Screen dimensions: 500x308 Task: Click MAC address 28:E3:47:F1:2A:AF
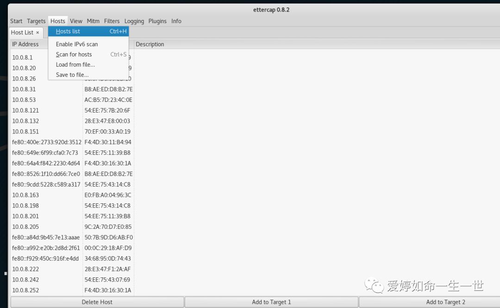coord(107,269)
